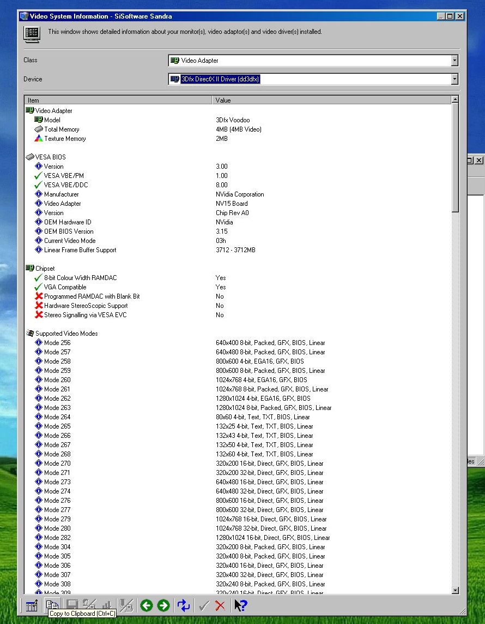The width and height of the screenshot is (485, 624).
Task: Select the Mode 260 row
Action: point(238,379)
